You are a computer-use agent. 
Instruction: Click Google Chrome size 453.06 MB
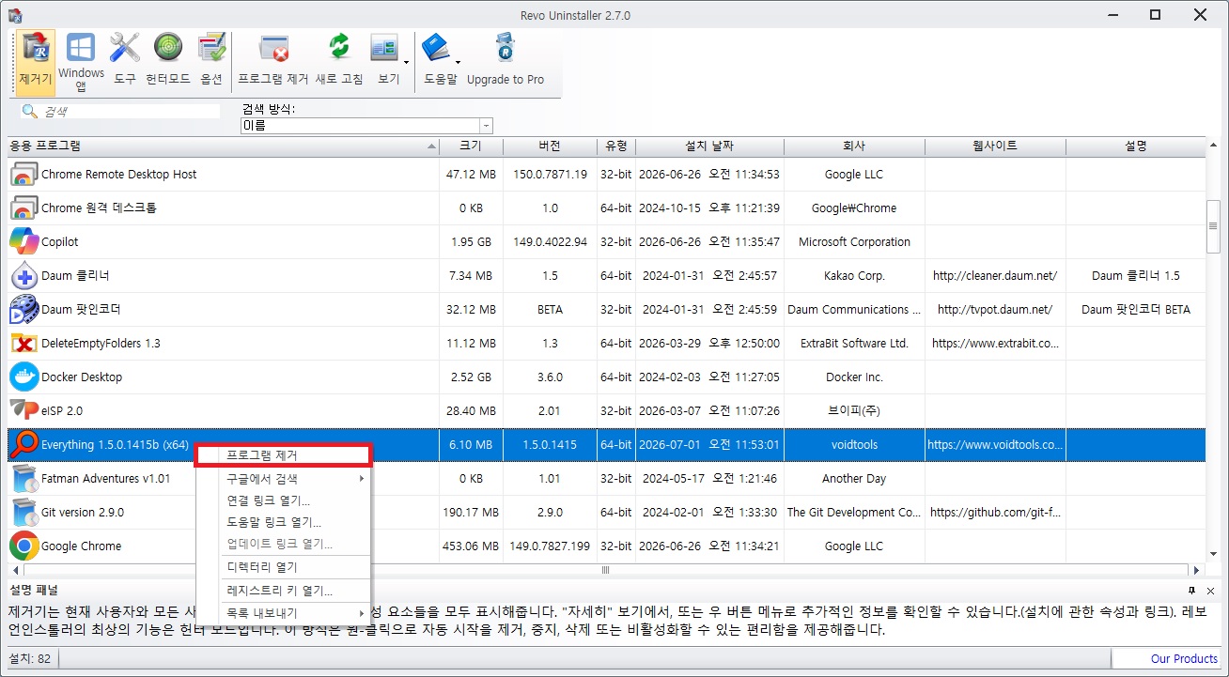(471, 546)
